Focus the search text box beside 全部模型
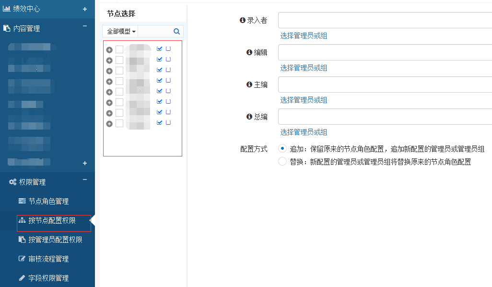The width and height of the screenshot is (492, 287). (155, 31)
